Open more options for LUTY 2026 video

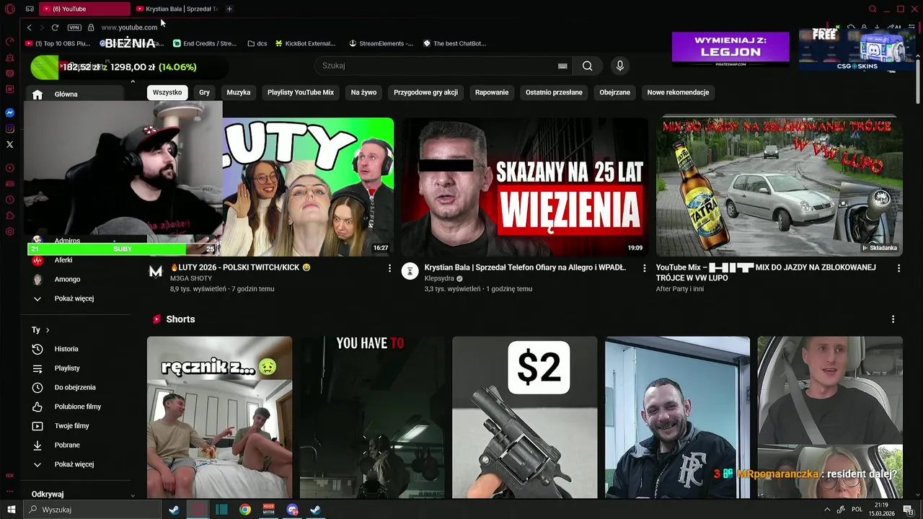(x=390, y=268)
